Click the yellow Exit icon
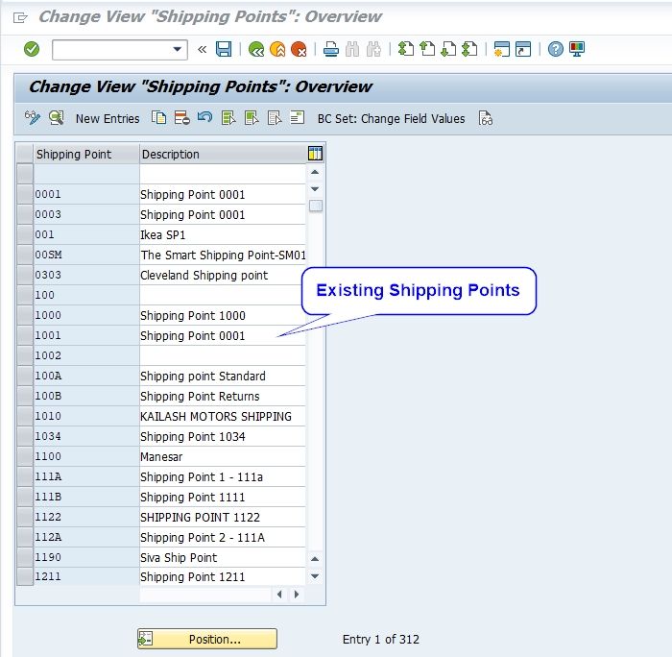The height and width of the screenshot is (657, 672). tap(277, 49)
